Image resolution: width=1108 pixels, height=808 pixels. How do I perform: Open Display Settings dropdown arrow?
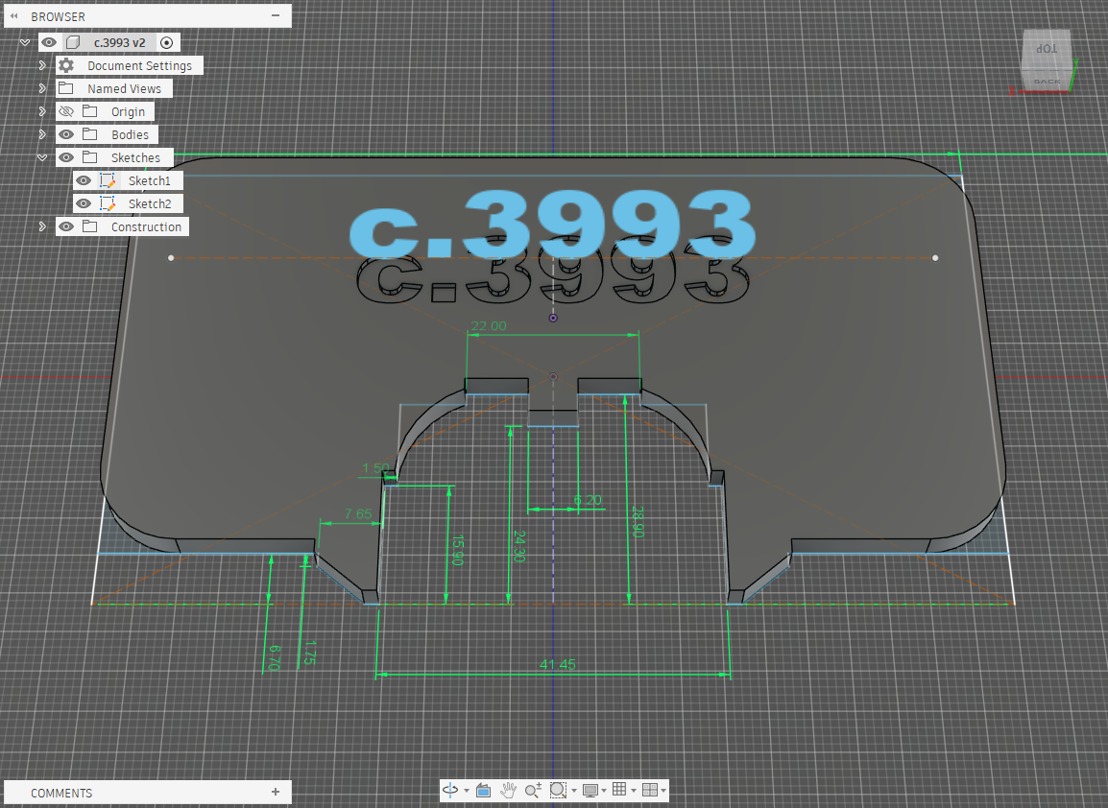click(x=604, y=791)
